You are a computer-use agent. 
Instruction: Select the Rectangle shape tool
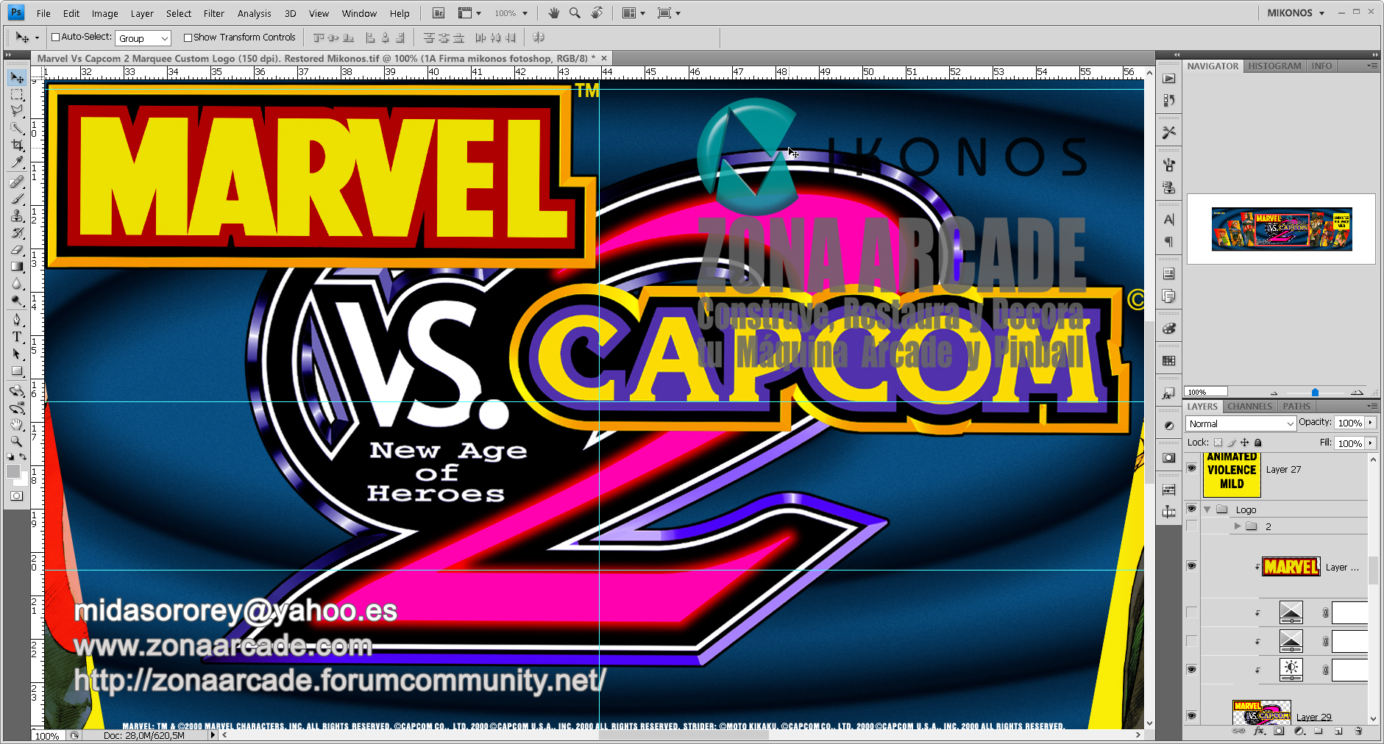click(x=17, y=371)
